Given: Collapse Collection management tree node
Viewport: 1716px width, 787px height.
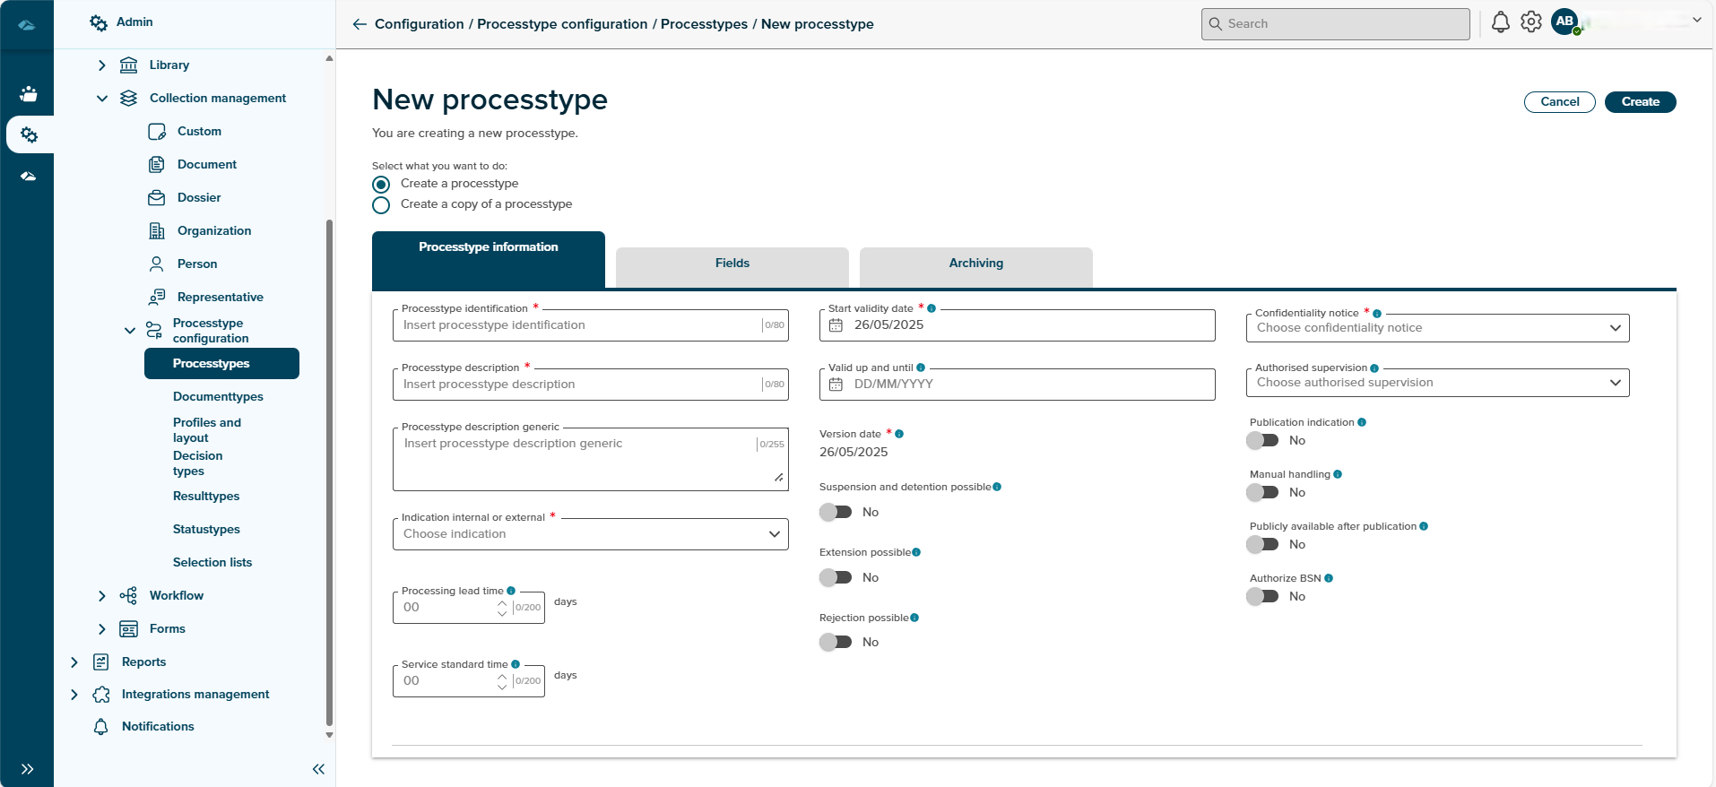Looking at the screenshot, I should click(101, 98).
